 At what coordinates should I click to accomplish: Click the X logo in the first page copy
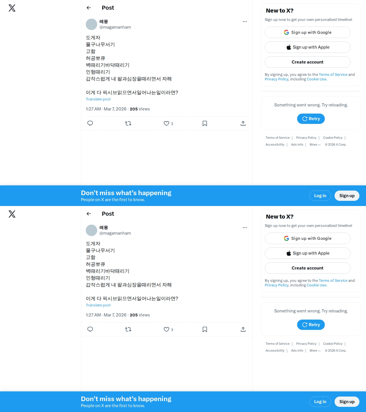[x=12, y=8]
